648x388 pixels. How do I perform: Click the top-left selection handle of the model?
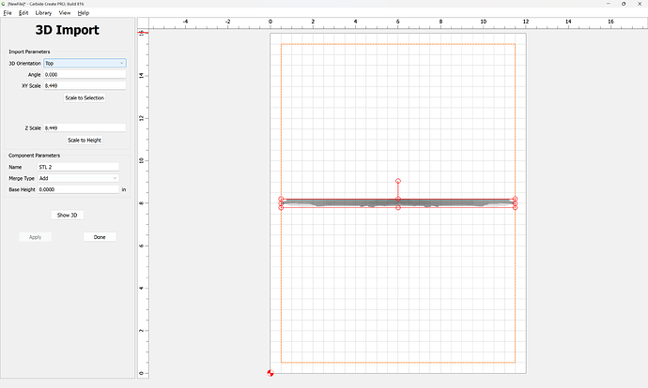pos(281,199)
